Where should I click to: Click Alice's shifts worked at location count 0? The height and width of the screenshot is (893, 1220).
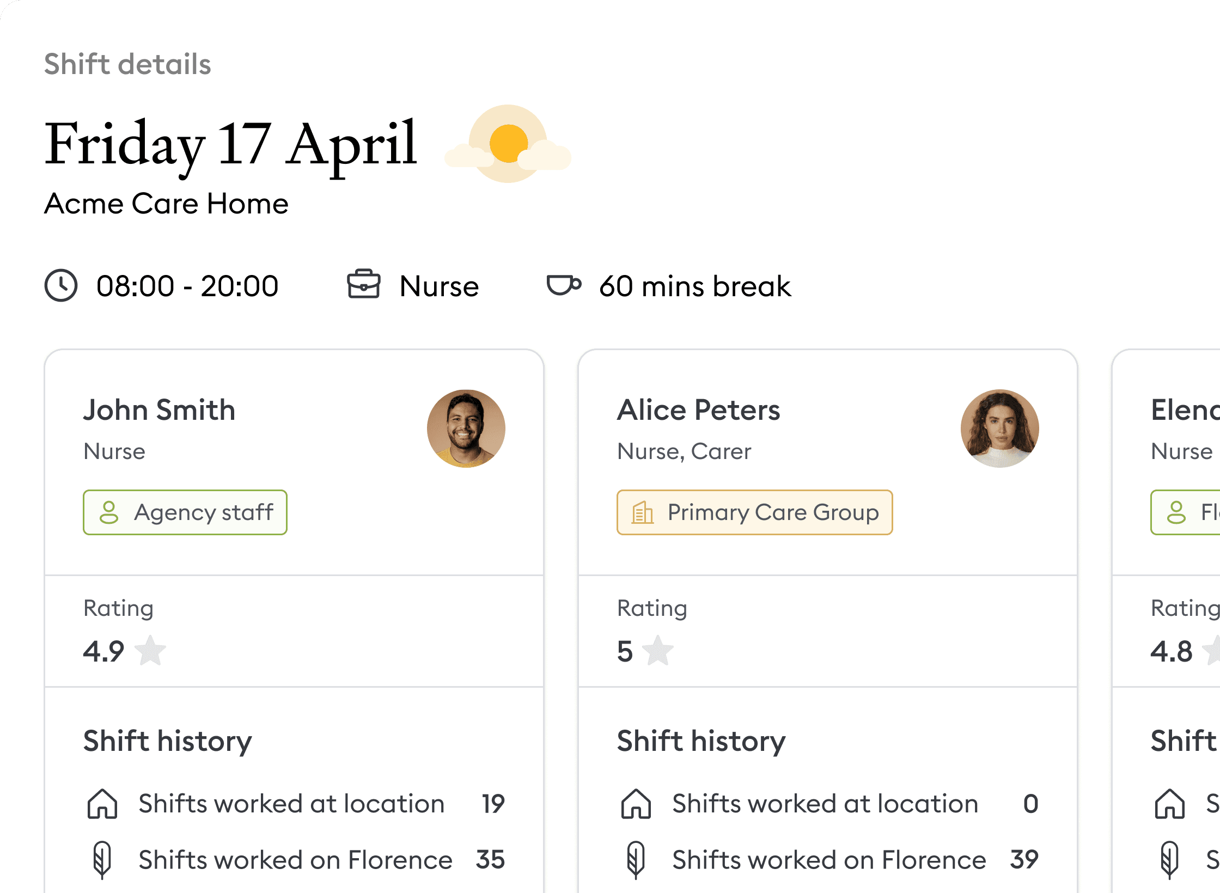pos(1030,804)
